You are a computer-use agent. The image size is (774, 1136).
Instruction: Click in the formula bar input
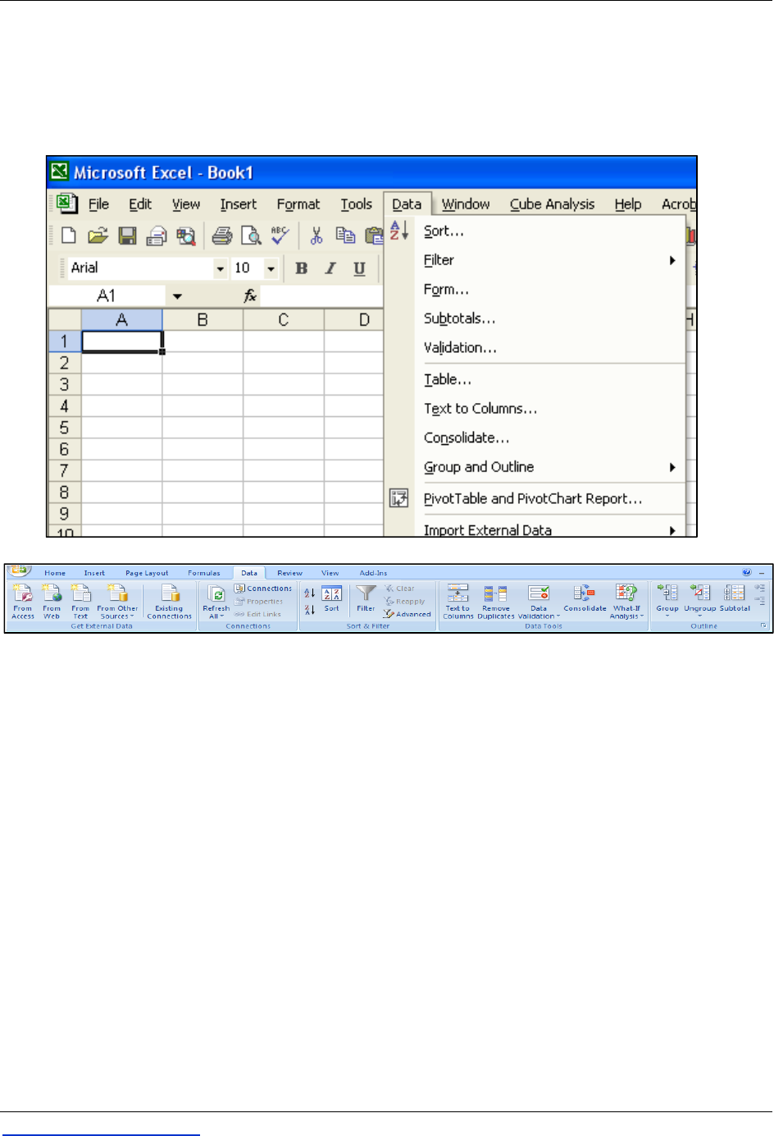click(x=321, y=295)
